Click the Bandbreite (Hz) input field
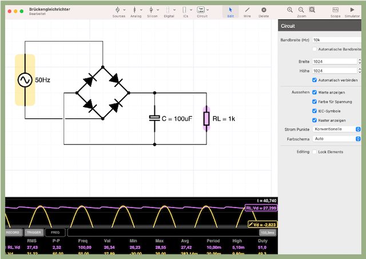The width and height of the screenshot is (366, 259). (x=336, y=40)
